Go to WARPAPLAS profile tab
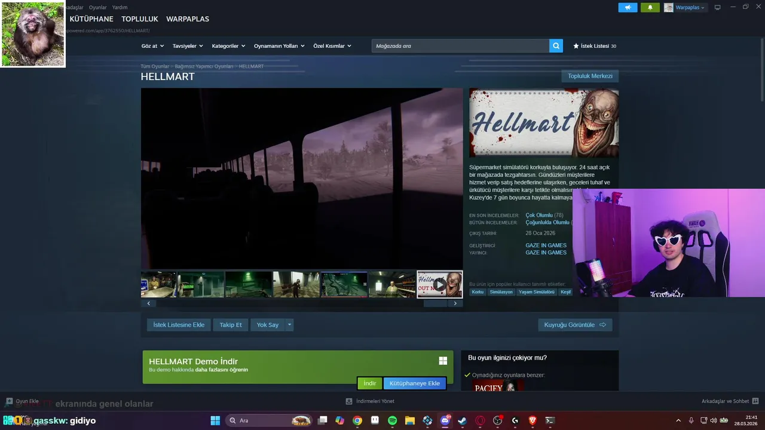Image resolution: width=765 pixels, height=430 pixels. 188,19
